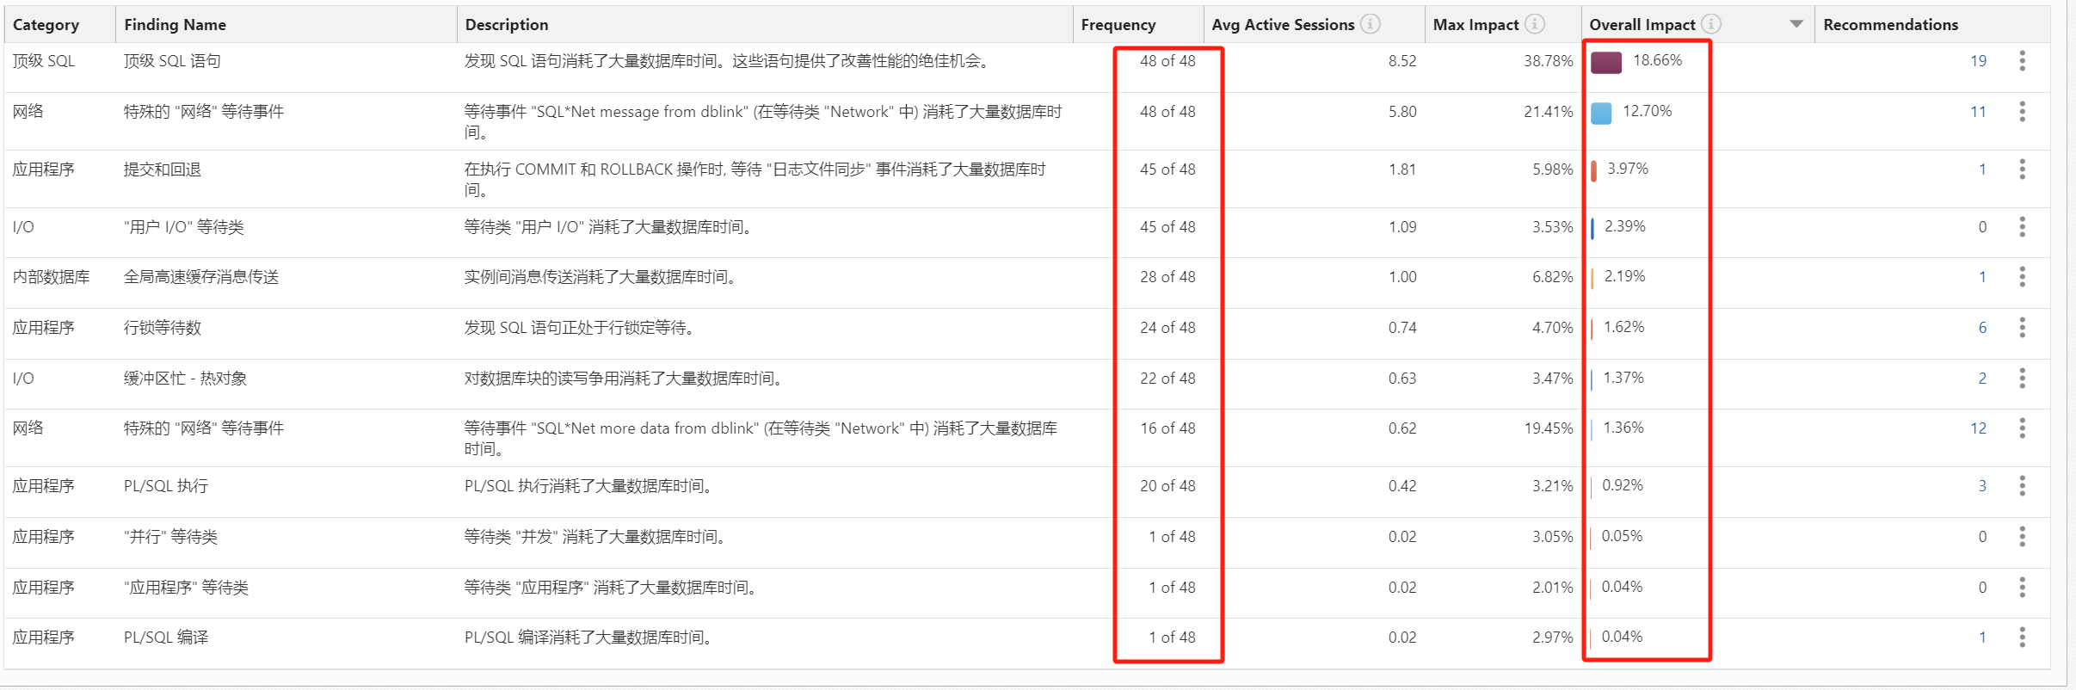2076x690 pixels.
Task: Open actions menu for SQL*Net message from dblink row
Action: [x=2022, y=111]
